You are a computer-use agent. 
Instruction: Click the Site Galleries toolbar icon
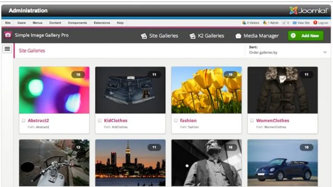[144, 36]
